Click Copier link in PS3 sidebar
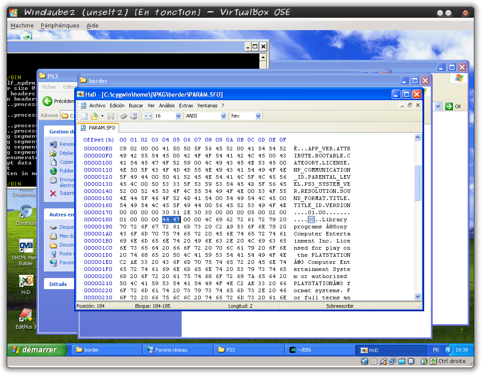 [x=66, y=162]
